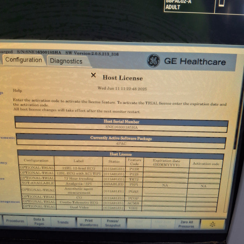This screenshot has height=244, width=244.
Task: Tap the alarm bell silence button
Action: point(212,224)
